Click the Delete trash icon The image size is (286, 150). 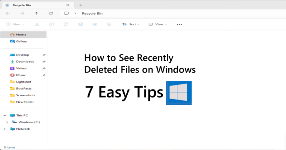109,24
